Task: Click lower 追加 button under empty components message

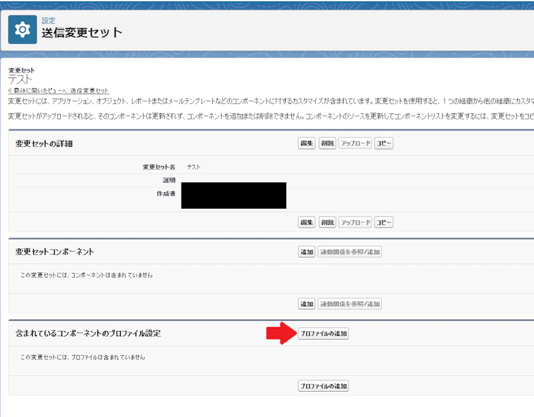Action: pos(306,304)
